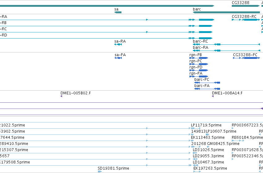Click the 201268 EST label
263x173 pixels.
click(x=199, y=144)
